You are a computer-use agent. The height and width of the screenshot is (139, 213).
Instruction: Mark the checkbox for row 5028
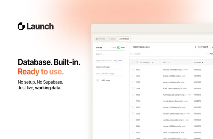[133, 114]
